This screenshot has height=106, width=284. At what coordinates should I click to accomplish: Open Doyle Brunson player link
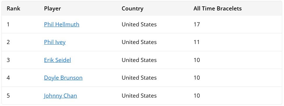click(63, 78)
